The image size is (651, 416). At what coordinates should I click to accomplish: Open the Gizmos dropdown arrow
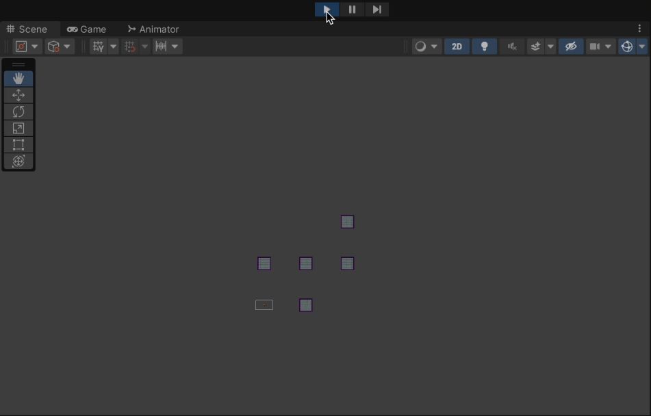tap(642, 47)
